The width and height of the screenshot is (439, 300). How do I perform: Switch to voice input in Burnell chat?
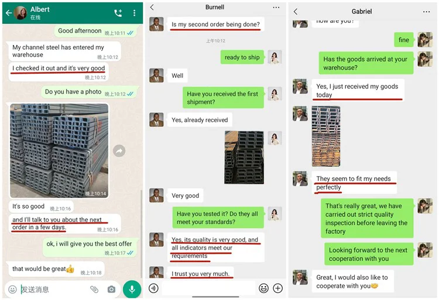153,288
